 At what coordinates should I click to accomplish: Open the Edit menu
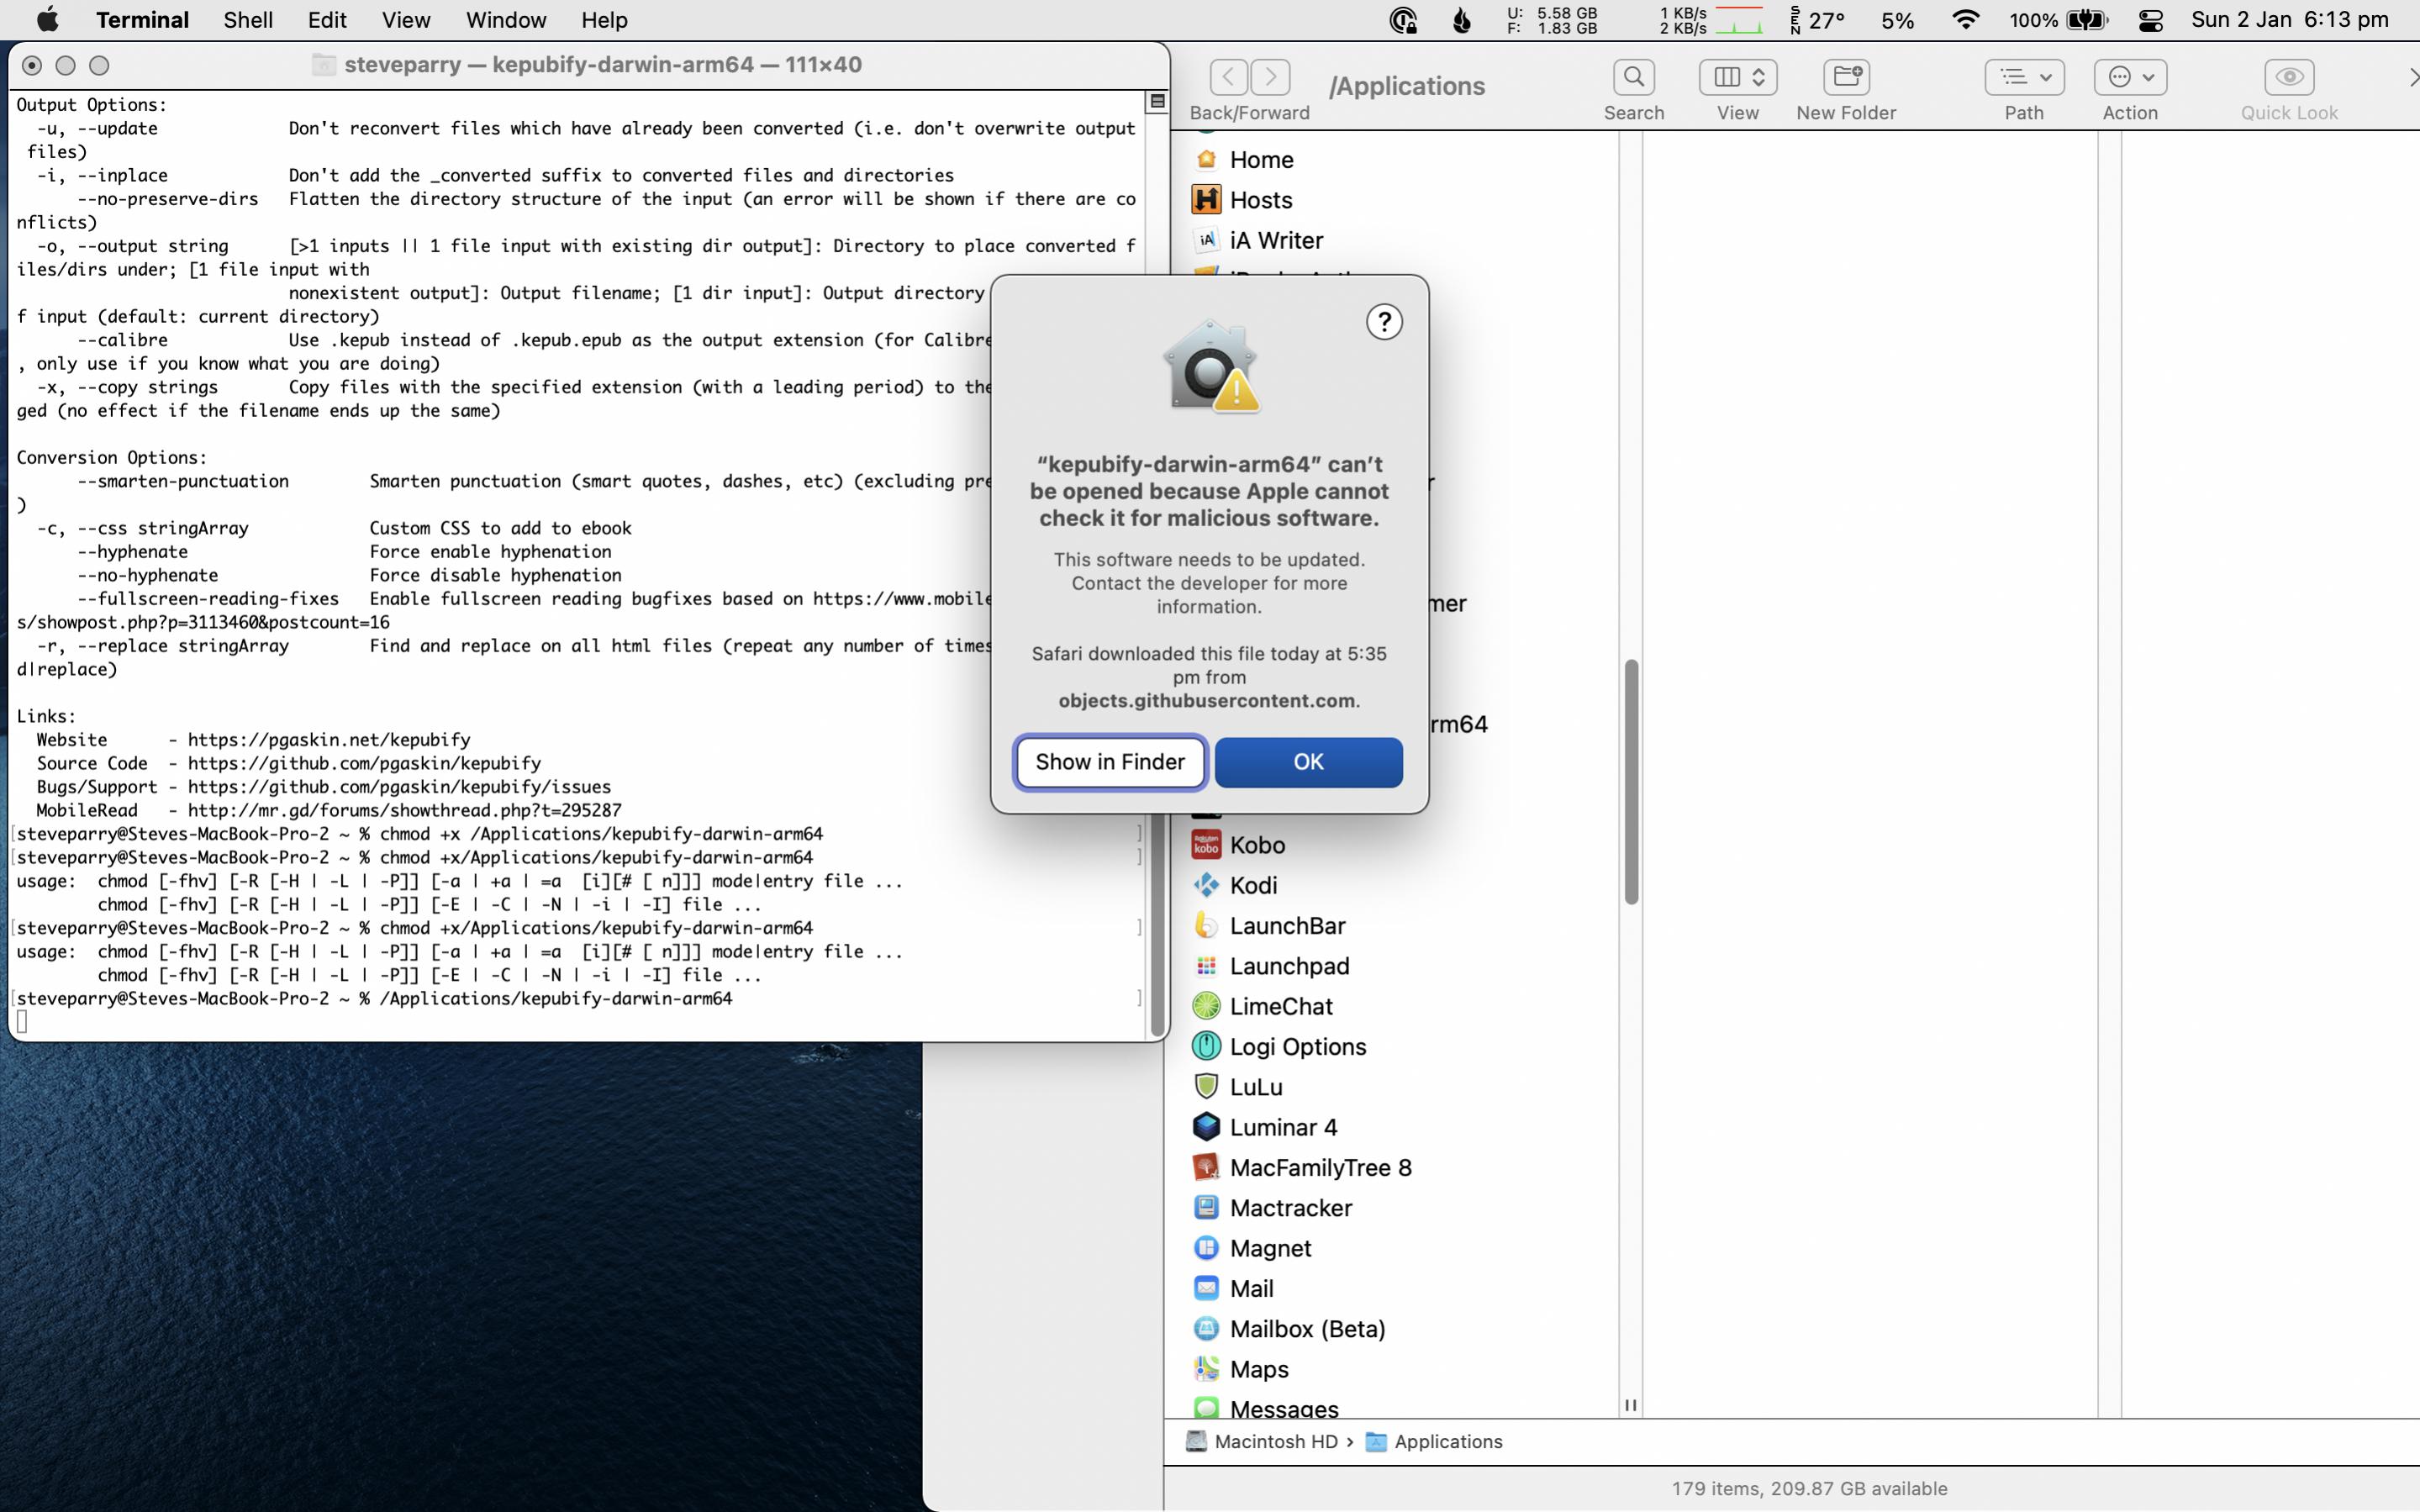327,20
